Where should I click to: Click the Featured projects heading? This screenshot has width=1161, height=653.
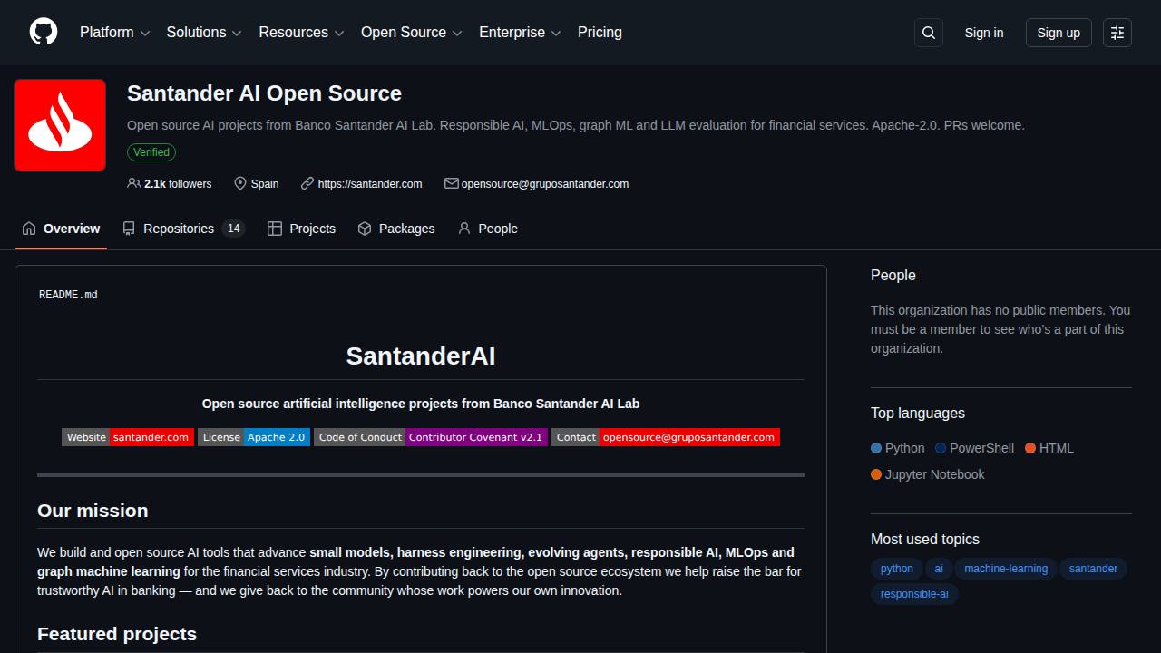117,634
